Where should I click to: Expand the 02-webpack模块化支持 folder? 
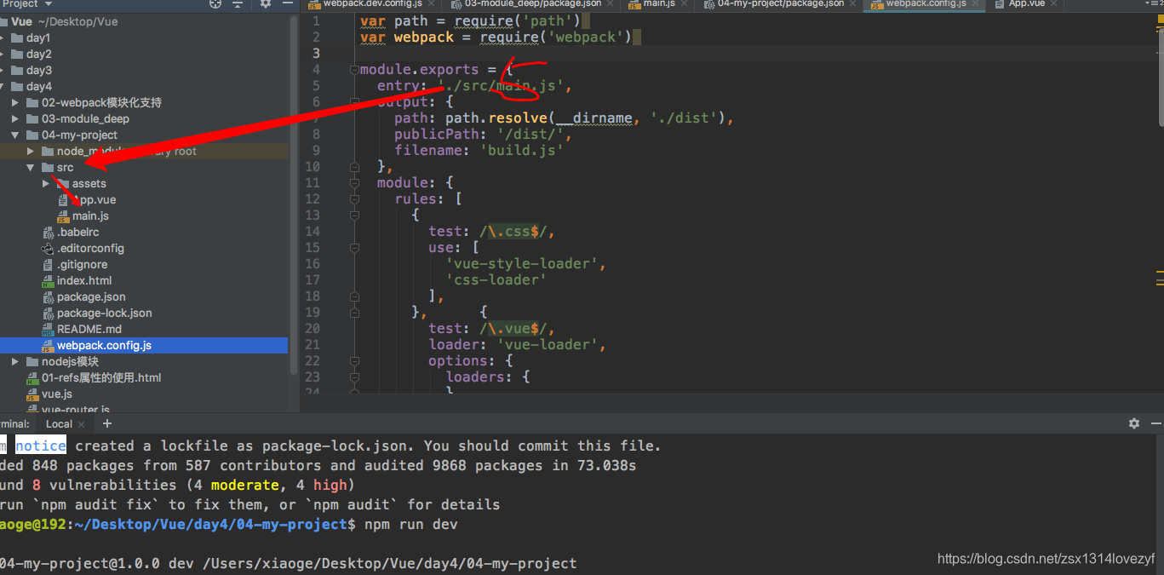point(15,103)
